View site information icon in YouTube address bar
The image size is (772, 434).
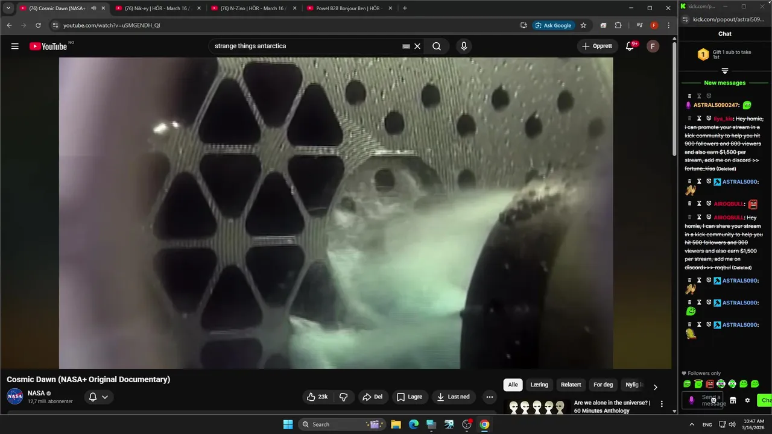coord(55,25)
